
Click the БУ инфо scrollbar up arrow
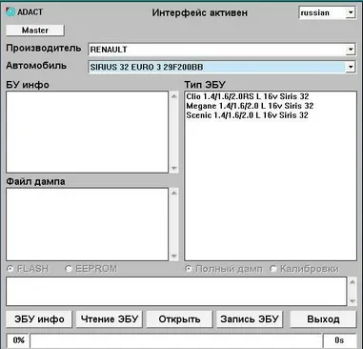173,96
